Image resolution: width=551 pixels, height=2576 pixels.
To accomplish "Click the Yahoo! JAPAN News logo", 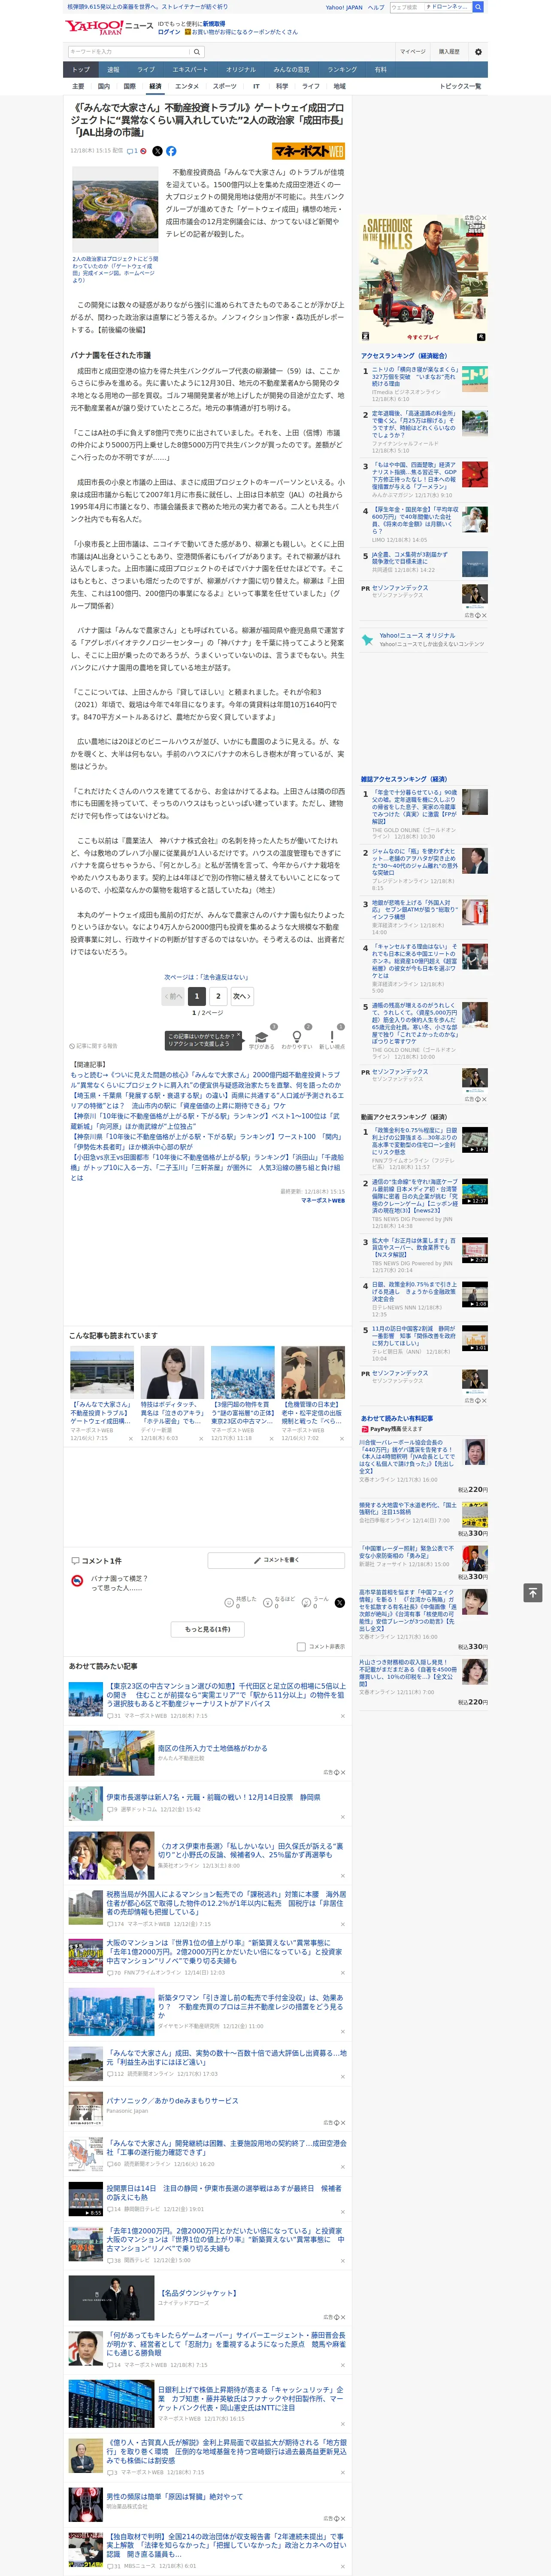I will click(x=108, y=27).
